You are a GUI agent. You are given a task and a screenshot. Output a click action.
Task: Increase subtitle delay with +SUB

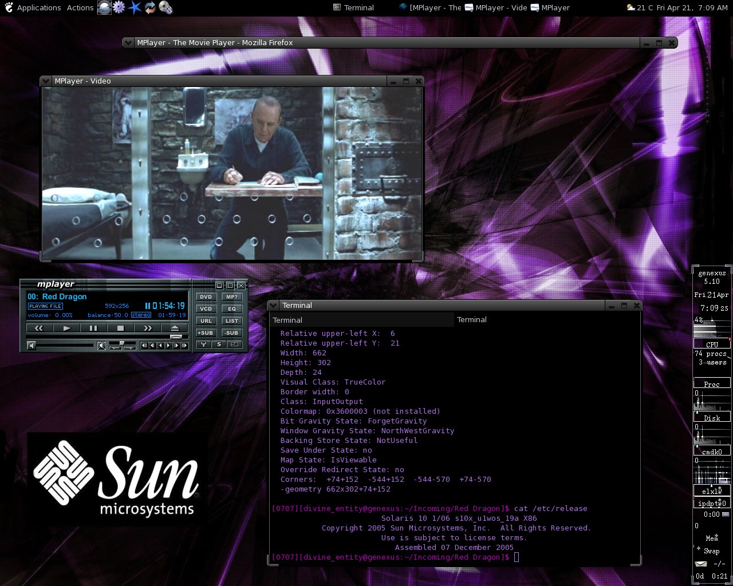pyautogui.click(x=206, y=332)
